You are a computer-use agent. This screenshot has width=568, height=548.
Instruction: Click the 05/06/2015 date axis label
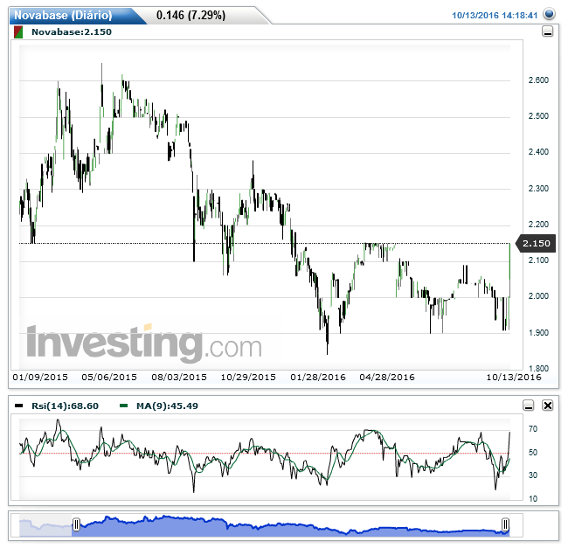109,377
